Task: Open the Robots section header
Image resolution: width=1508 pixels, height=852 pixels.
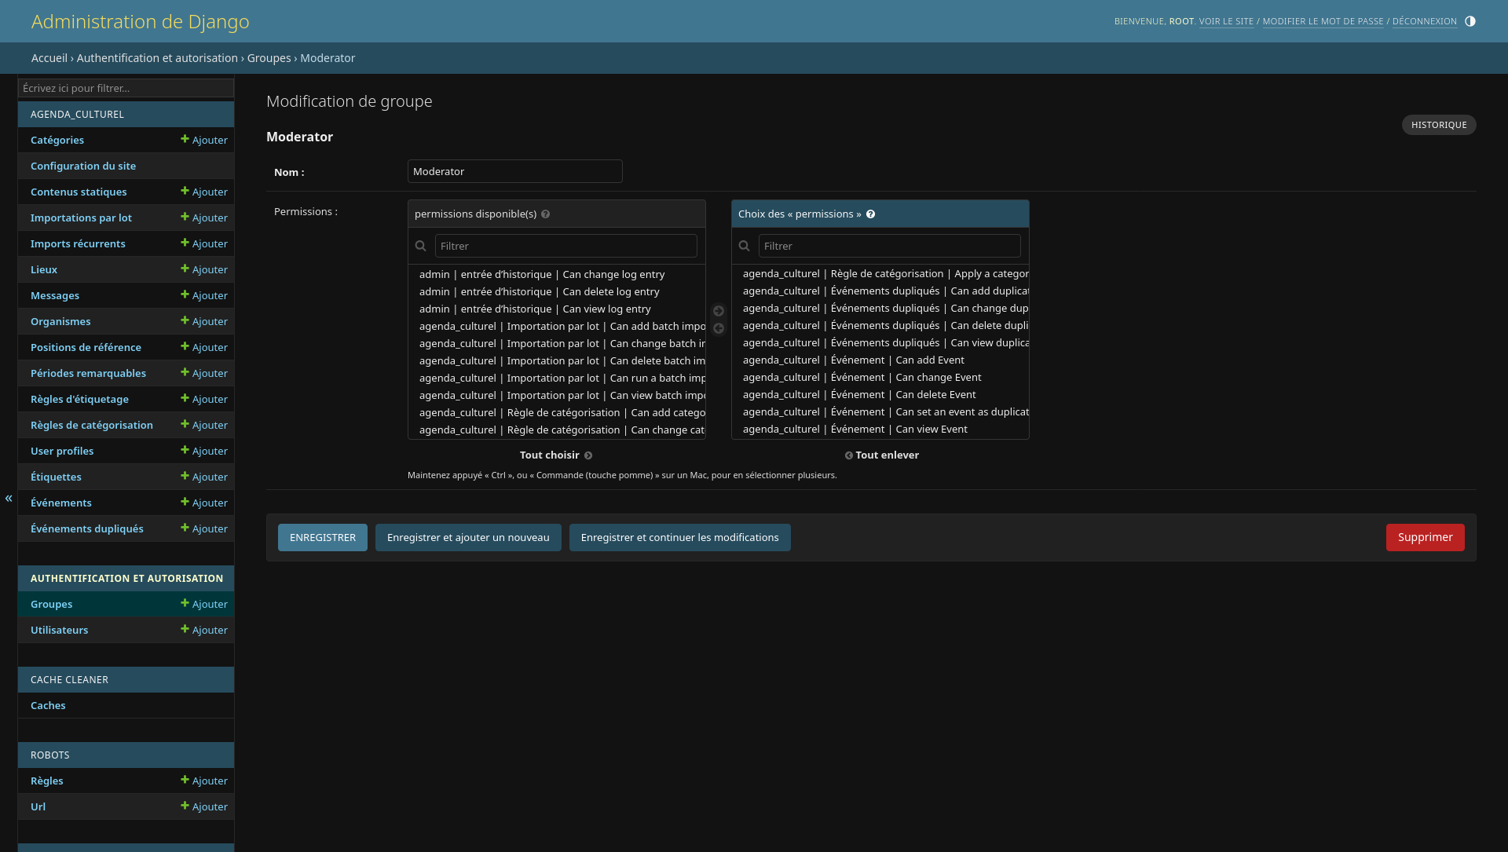Action: tap(50, 755)
